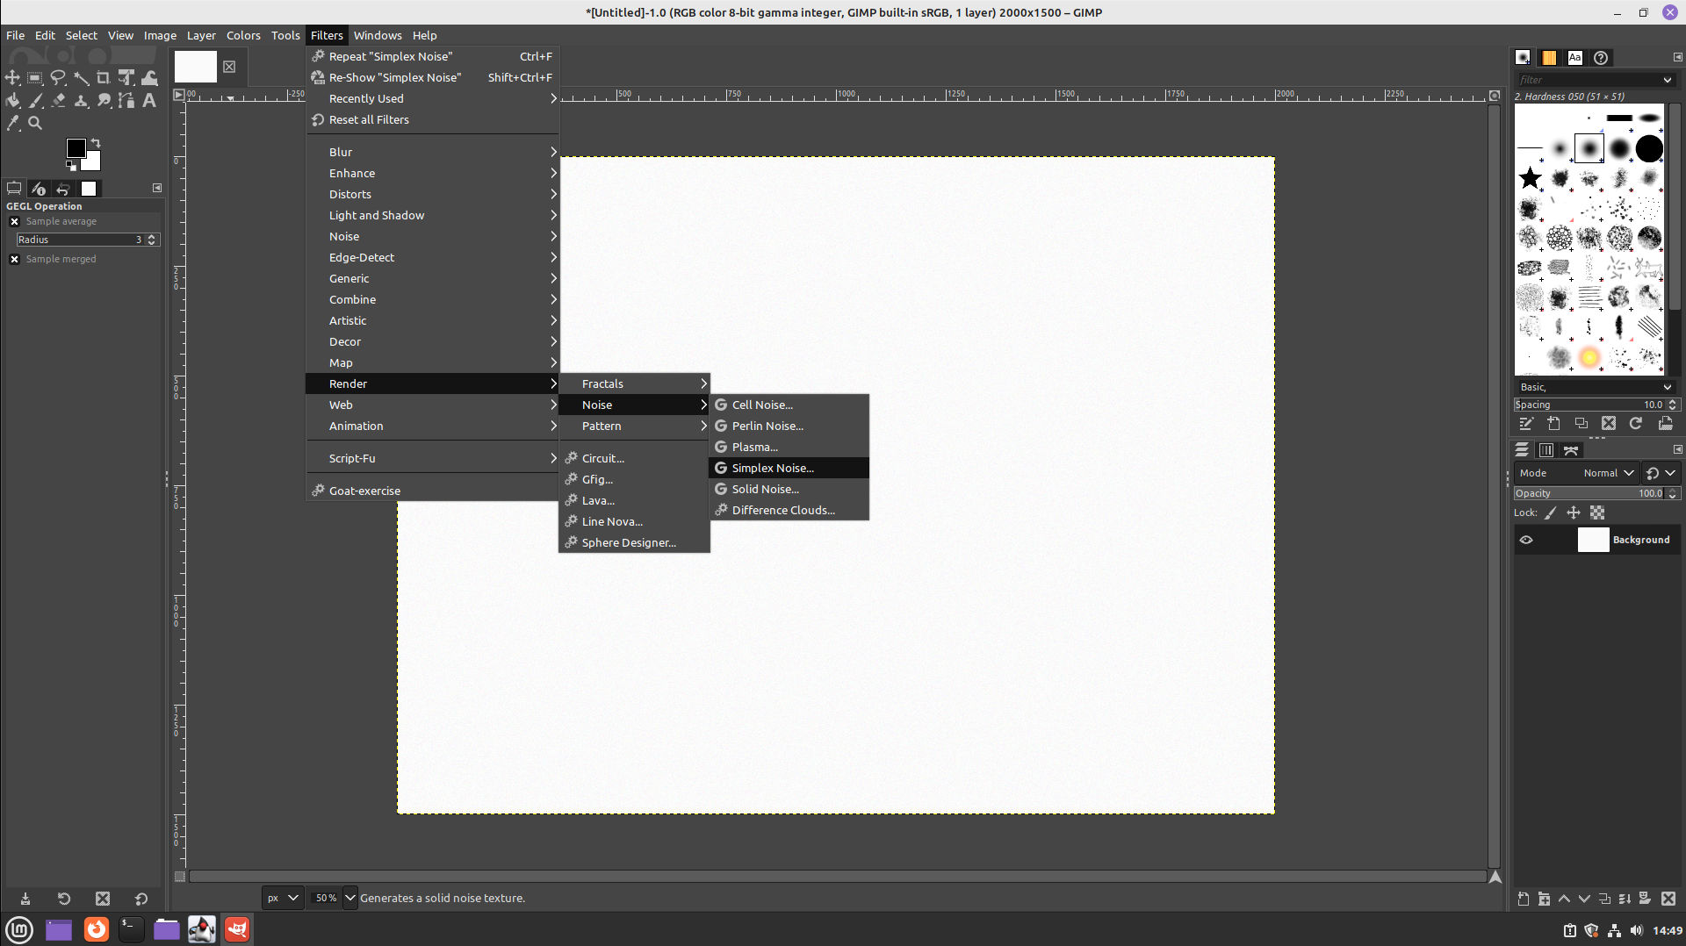Activate the Crop tool
This screenshot has height=946, width=1686.
(104, 78)
